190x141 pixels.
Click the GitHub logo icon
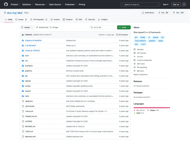(6, 4)
